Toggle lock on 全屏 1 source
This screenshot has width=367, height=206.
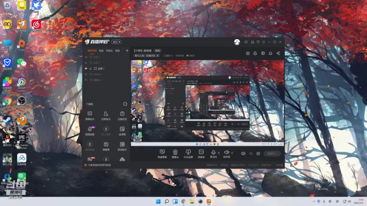pyautogui.click(x=90, y=68)
